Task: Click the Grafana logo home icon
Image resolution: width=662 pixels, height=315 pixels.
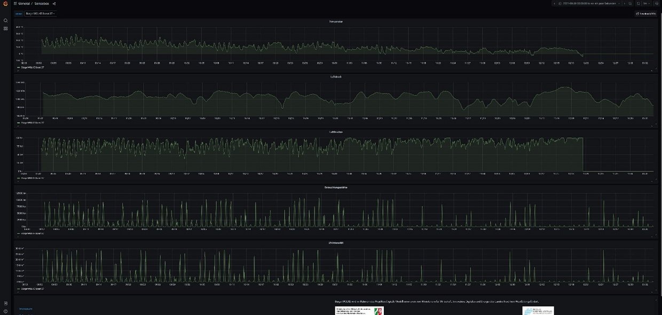Action: coord(5,3)
